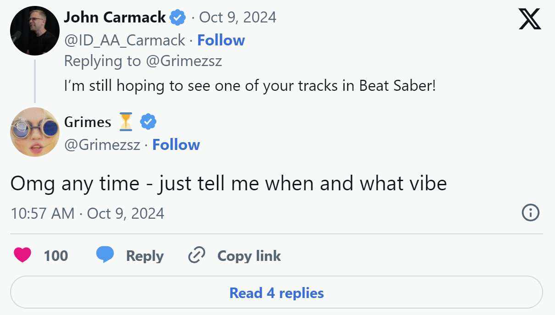Open the John Carmack display name
This screenshot has width=555, height=315.
pyautogui.click(x=115, y=17)
